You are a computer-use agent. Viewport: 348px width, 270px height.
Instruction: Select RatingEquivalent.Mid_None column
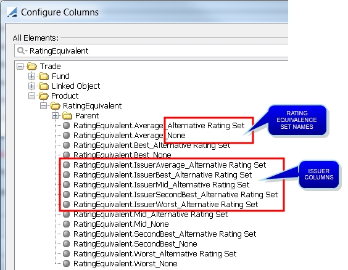click(x=121, y=224)
